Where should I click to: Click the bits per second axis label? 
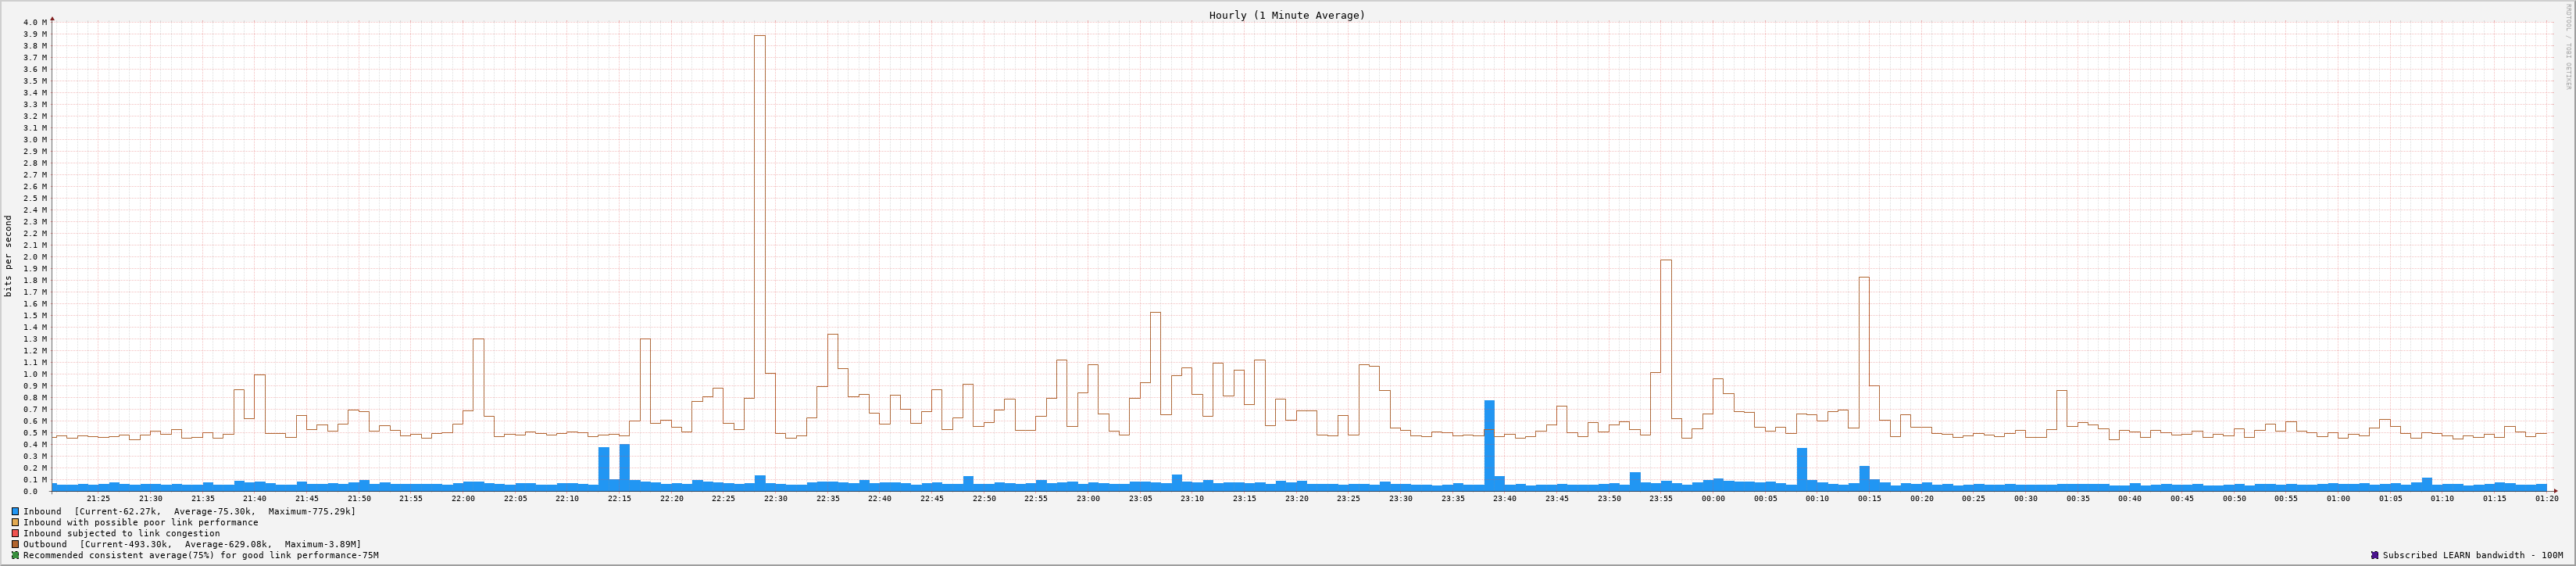pyautogui.click(x=9, y=256)
